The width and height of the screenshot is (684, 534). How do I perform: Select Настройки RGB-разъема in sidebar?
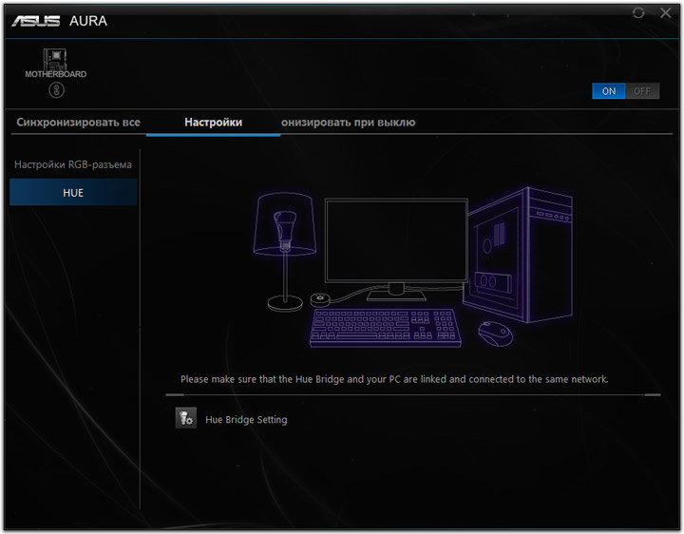[x=73, y=164]
